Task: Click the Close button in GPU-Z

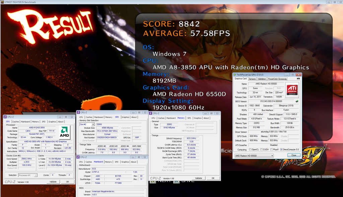Action: (293, 155)
